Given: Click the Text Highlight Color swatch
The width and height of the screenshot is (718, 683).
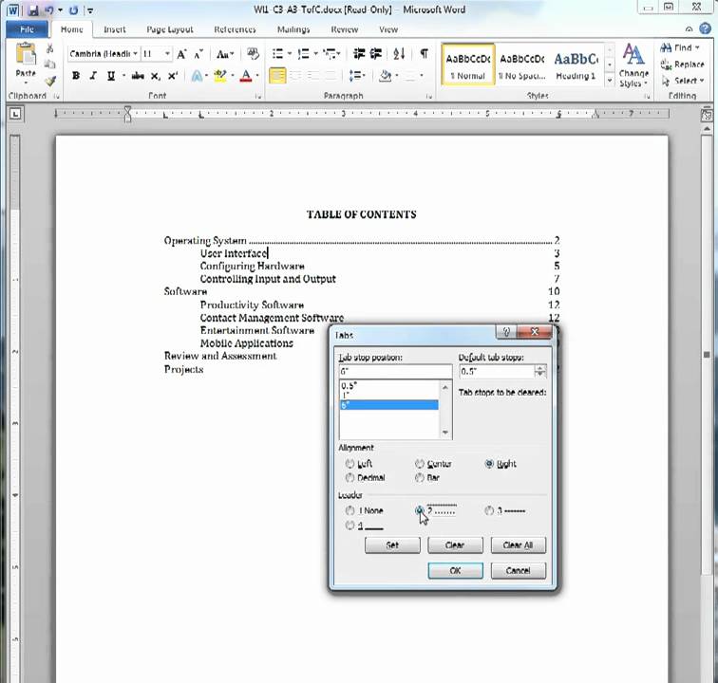Looking at the screenshot, I should coord(220,76).
